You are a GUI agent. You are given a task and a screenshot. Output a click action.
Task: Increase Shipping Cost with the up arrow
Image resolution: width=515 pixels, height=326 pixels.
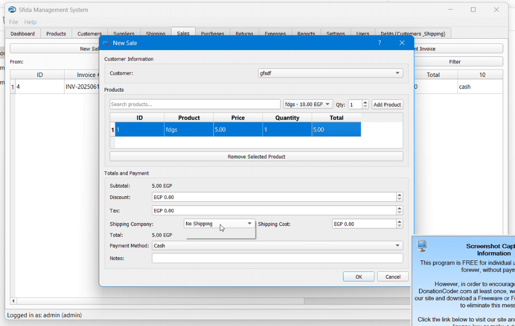[x=399, y=221]
